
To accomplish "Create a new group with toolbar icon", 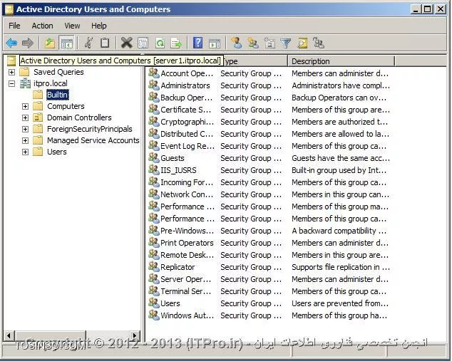I will [253, 43].
